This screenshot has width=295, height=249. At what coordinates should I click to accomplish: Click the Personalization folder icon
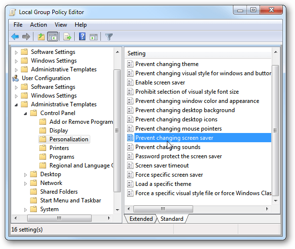(43, 139)
